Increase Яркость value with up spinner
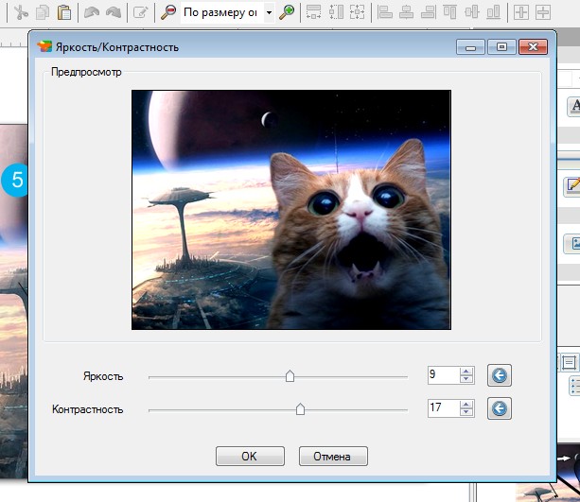The image size is (580, 502). pos(466,372)
